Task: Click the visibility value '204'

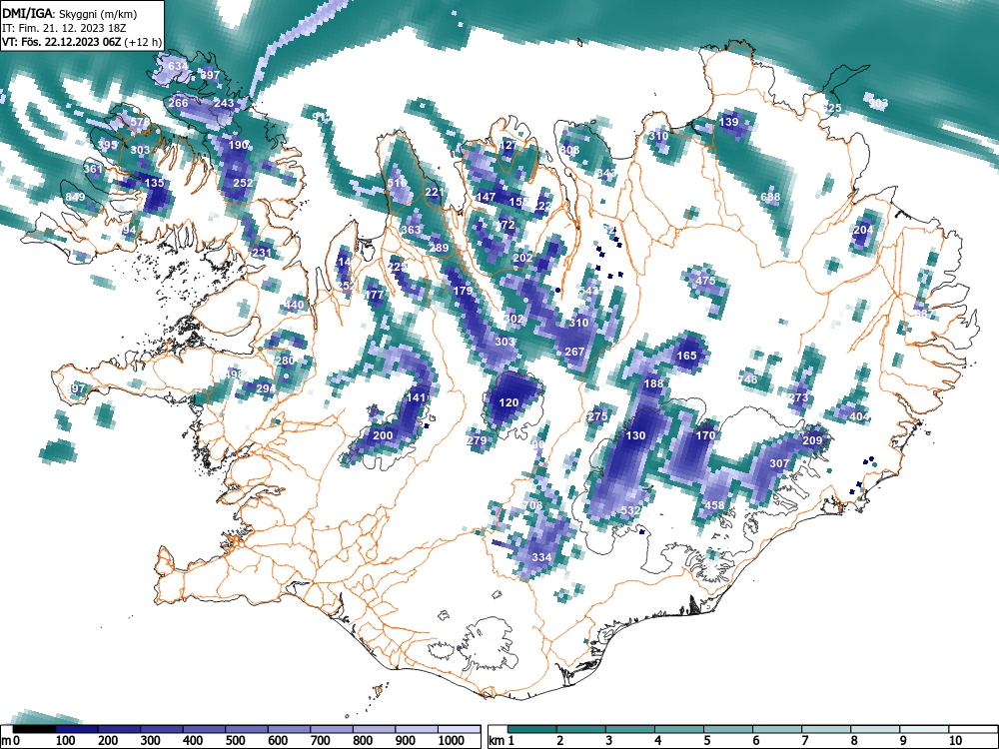Action: [863, 230]
